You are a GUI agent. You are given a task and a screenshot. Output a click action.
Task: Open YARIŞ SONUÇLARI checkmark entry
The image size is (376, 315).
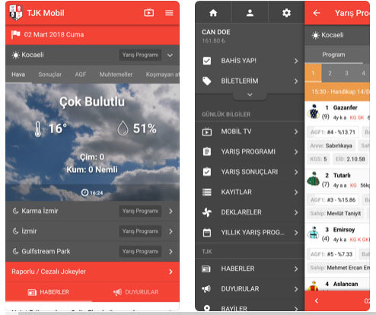[x=250, y=172]
